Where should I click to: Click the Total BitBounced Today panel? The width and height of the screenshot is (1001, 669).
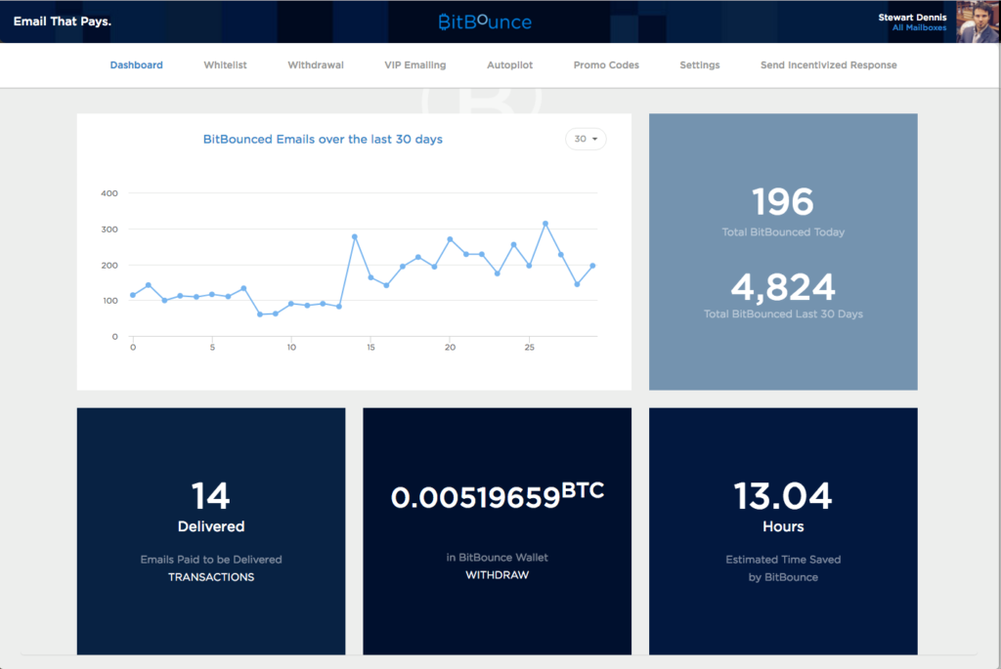tap(783, 211)
